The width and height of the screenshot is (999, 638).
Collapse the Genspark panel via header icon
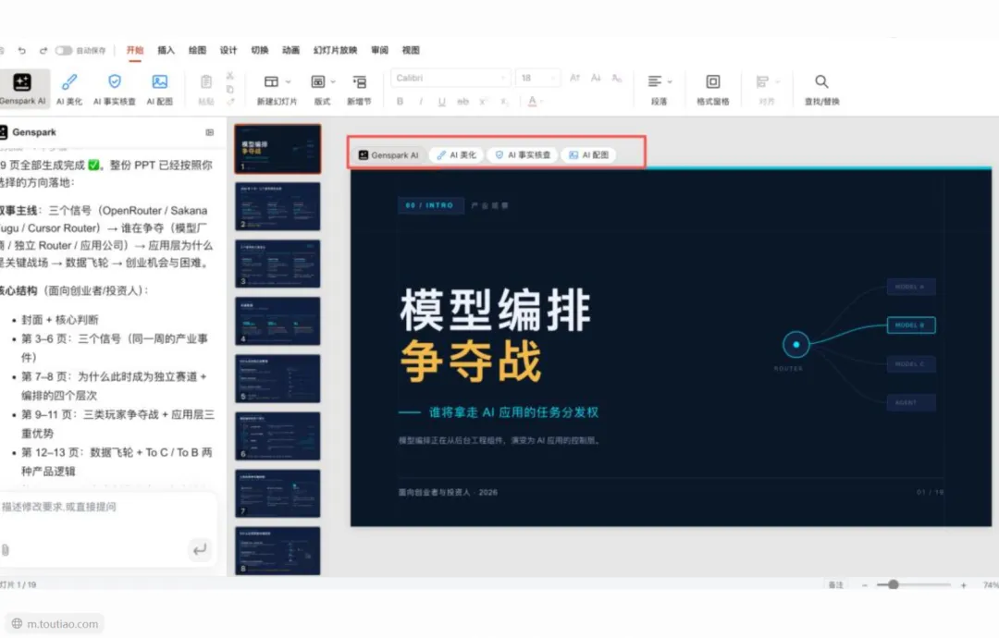point(210,132)
